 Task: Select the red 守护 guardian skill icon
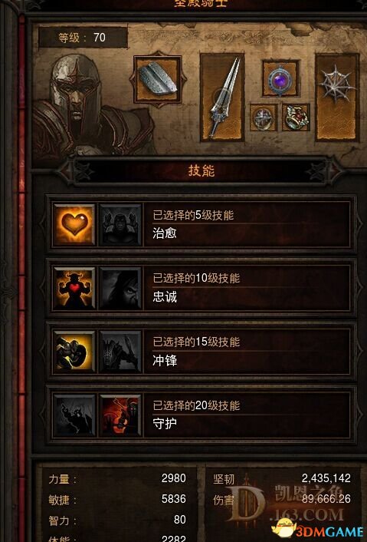click(x=120, y=415)
